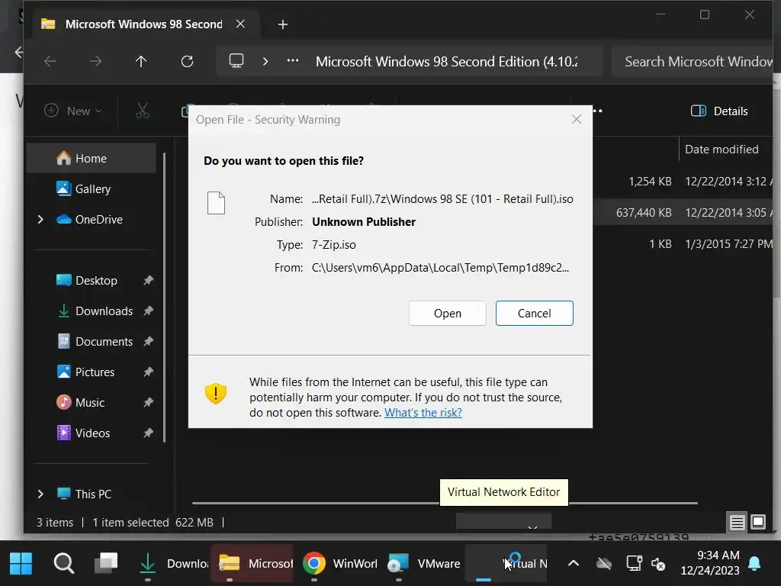Click the Cut scissors icon
This screenshot has width=781, height=586.
(x=143, y=111)
